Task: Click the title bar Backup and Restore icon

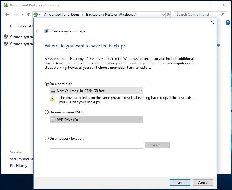Action: pyautogui.click(x=6, y=5)
